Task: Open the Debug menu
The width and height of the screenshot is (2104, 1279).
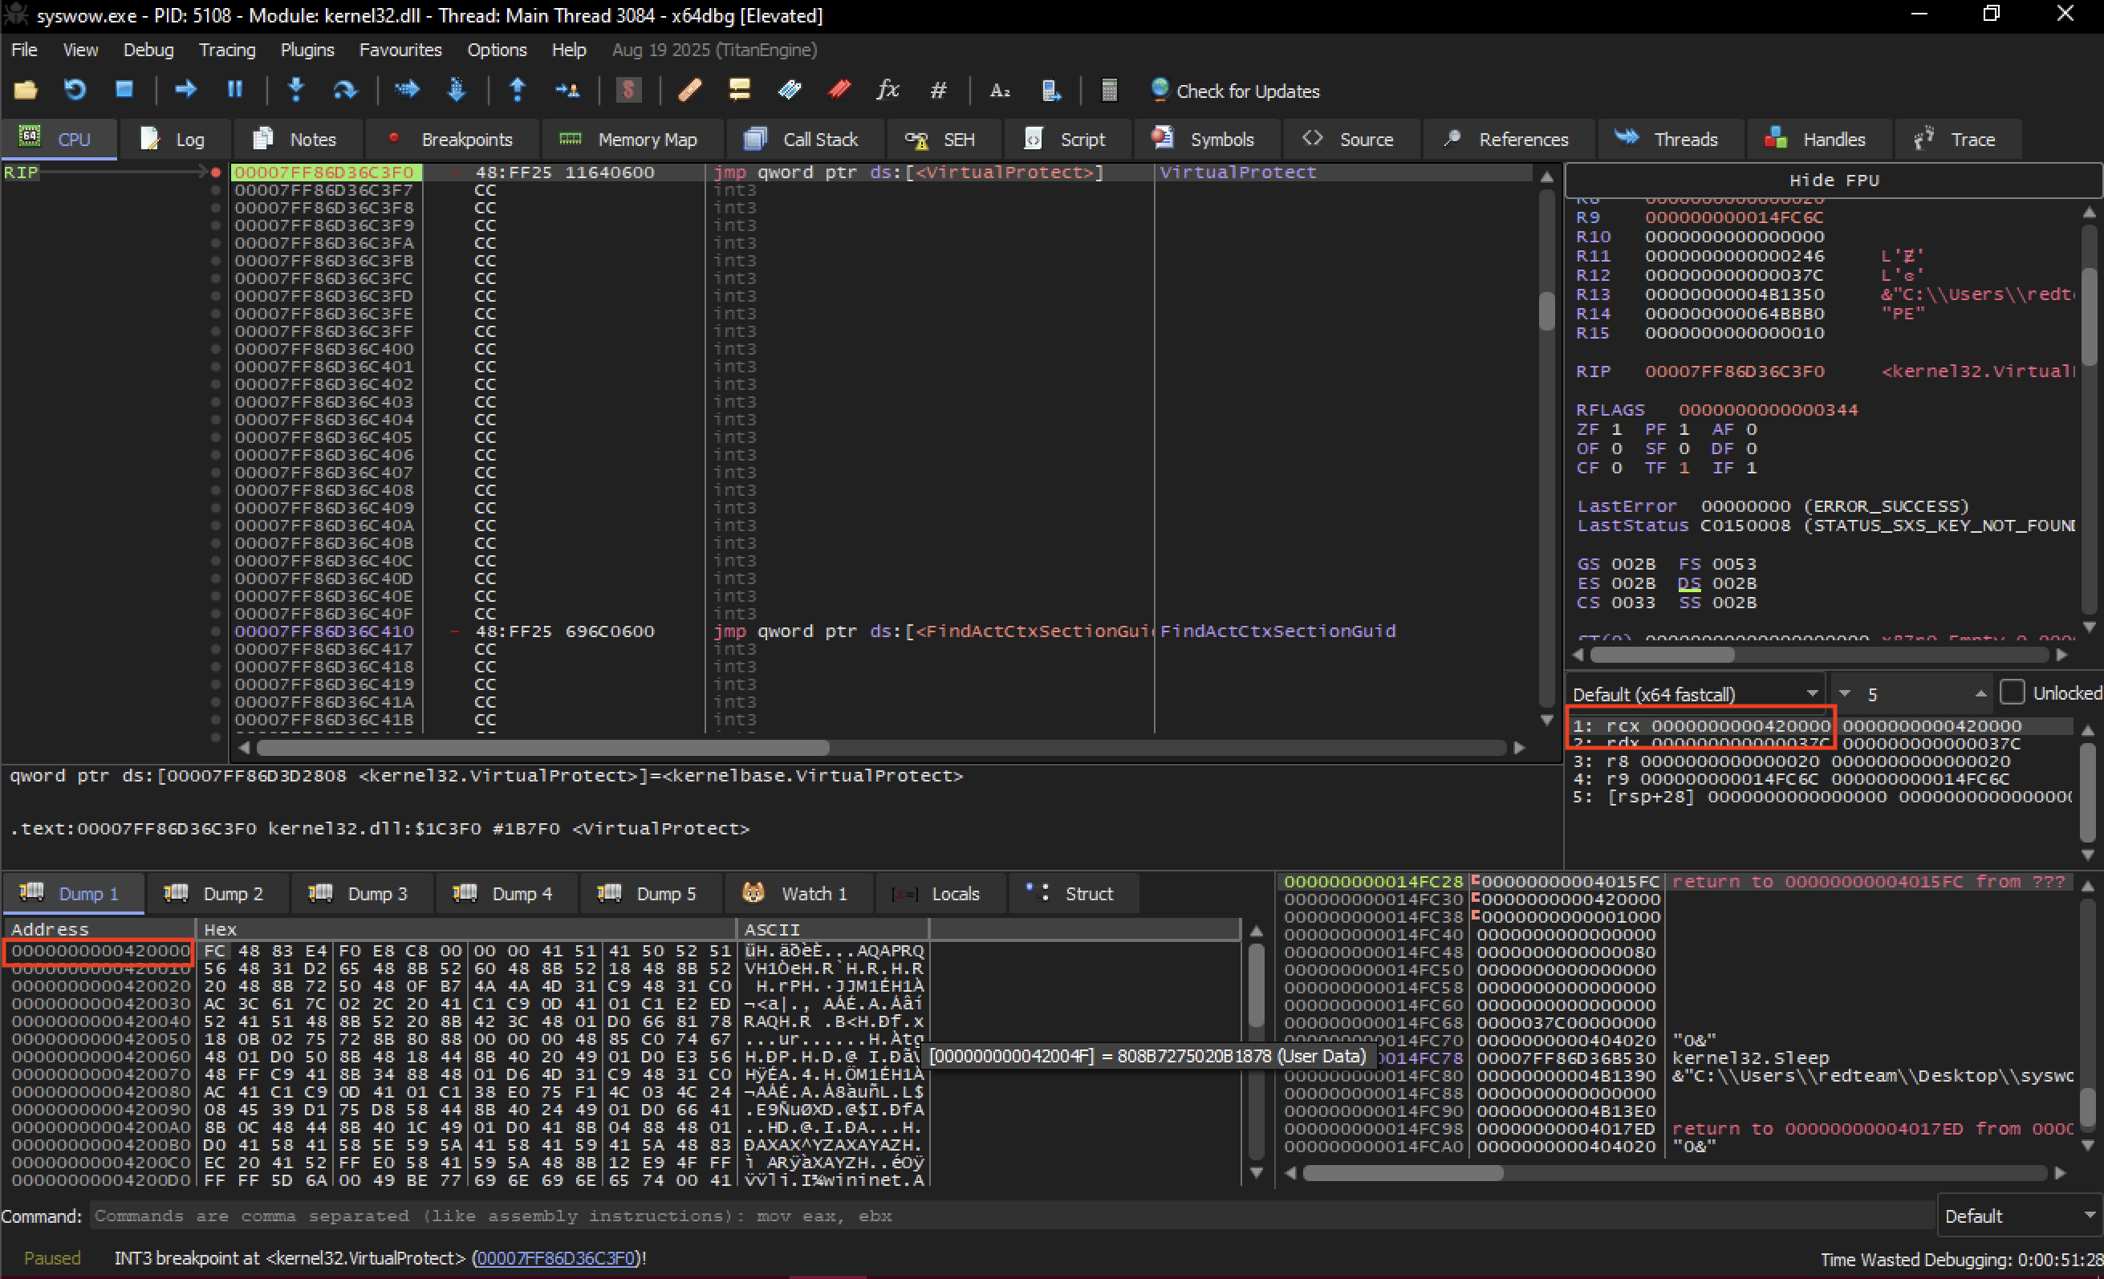Action: point(148,50)
